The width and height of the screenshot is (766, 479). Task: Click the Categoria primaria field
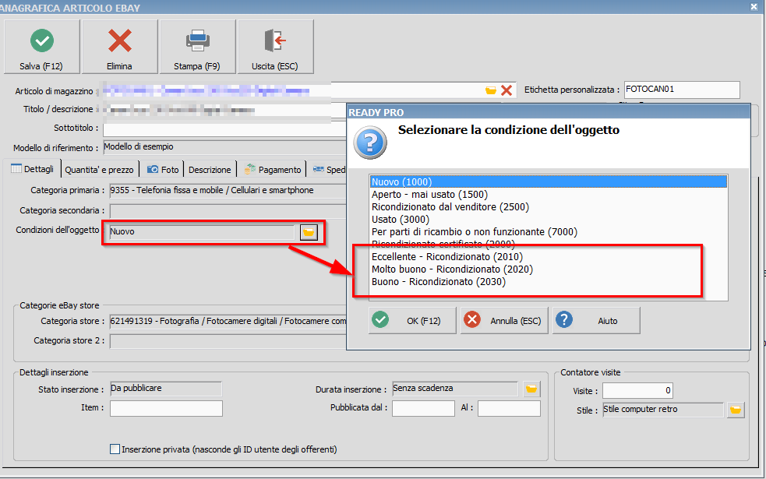click(228, 190)
